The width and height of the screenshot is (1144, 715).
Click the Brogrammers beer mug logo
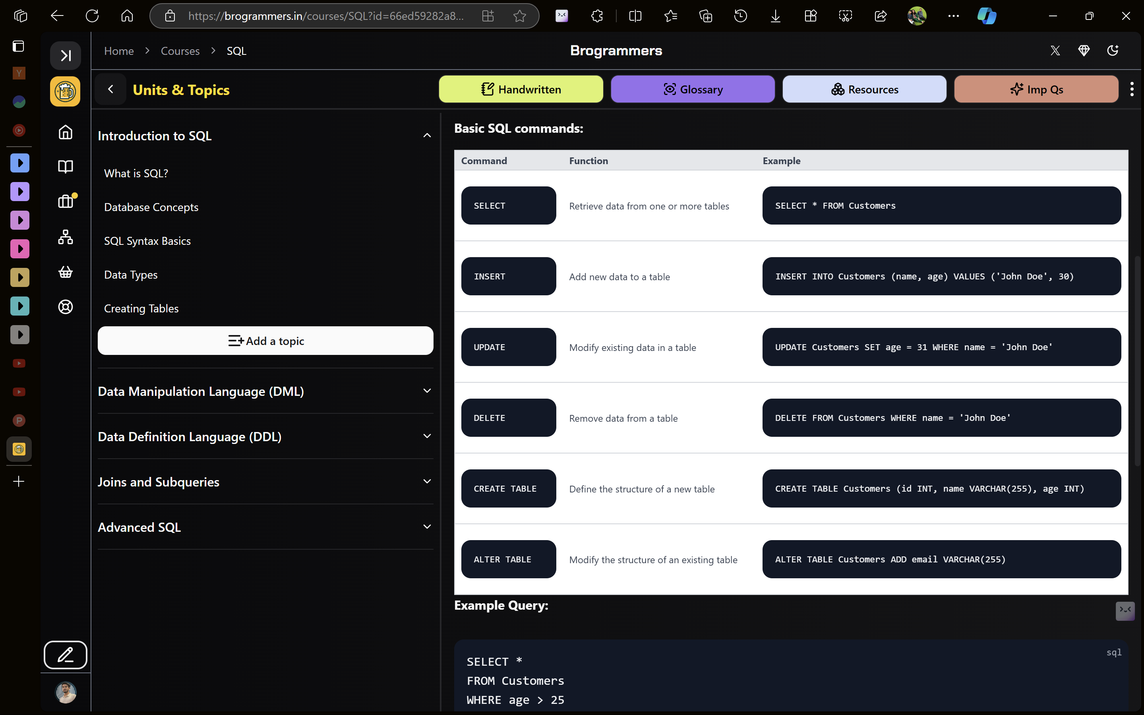click(x=65, y=91)
